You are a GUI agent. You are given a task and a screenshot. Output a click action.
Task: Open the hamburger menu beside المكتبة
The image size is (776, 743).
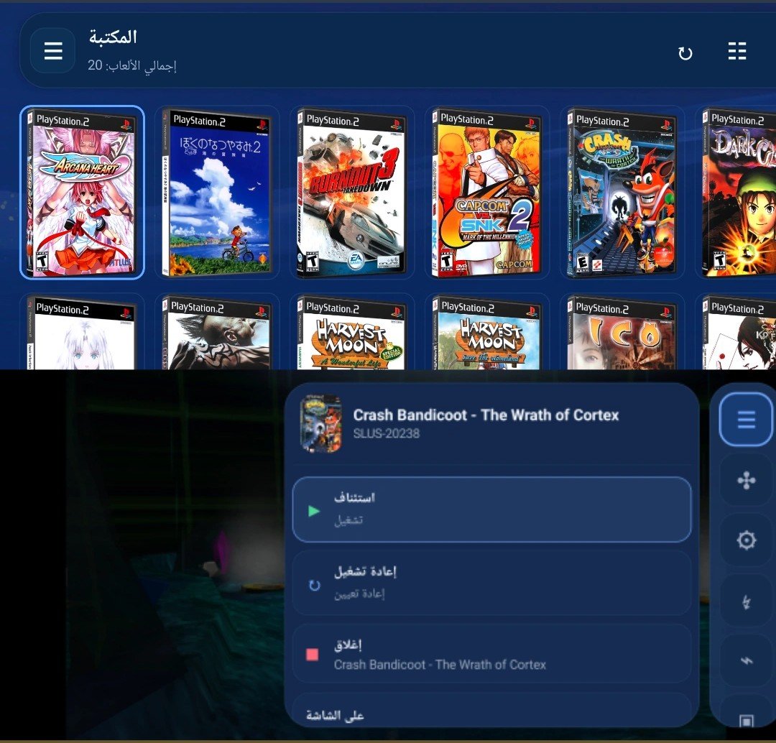53,50
